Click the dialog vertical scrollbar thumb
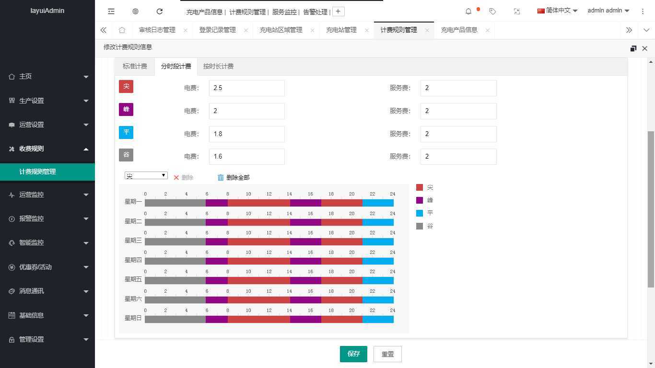655x368 pixels. (651, 209)
